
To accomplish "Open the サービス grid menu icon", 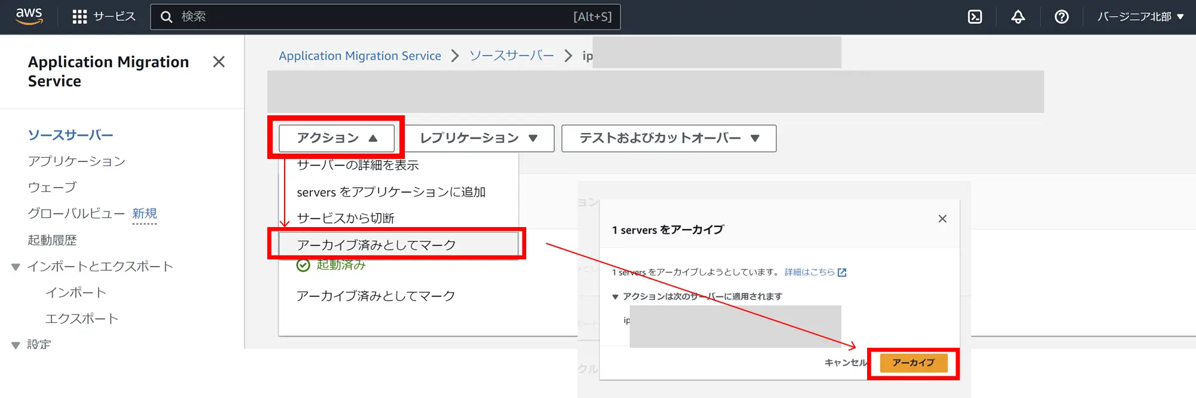I will [80, 17].
